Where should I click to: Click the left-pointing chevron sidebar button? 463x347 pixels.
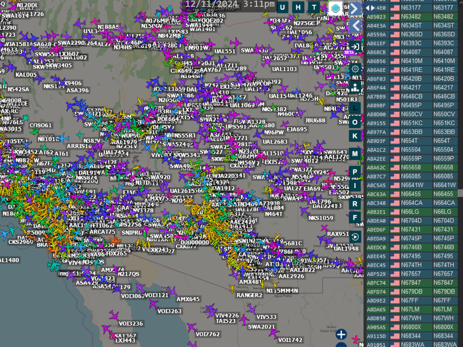(356, 26)
